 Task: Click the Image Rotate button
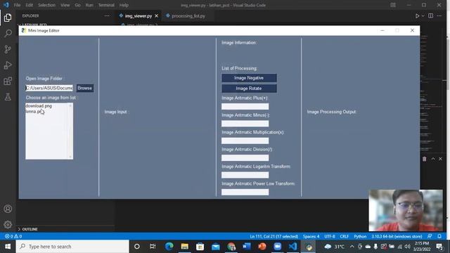[x=249, y=89]
